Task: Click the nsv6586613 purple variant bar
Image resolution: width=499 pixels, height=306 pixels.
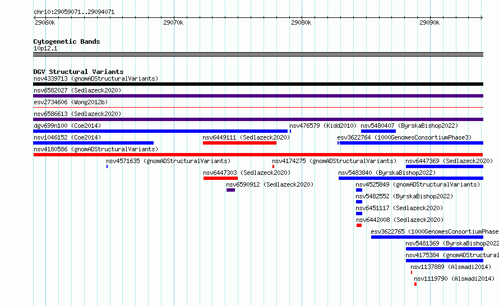Action: (258, 119)
